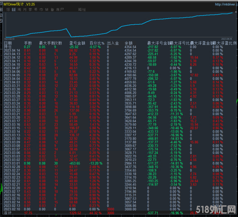Click the 出入金 deposit column header
Image resolution: width=238 pixels, height=217 pixels.
[x=113, y=43]
